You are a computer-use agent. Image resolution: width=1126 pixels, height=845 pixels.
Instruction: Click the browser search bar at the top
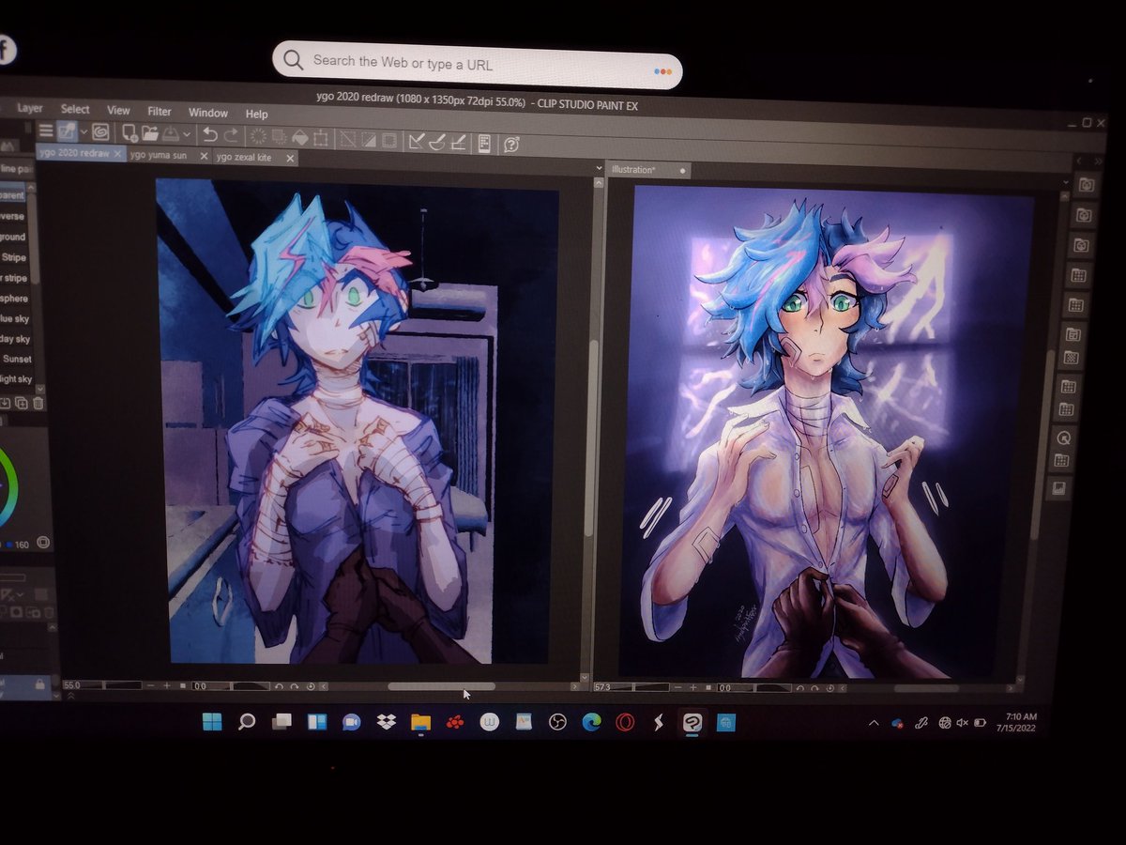pyautogui.click(x=477, y=64)
